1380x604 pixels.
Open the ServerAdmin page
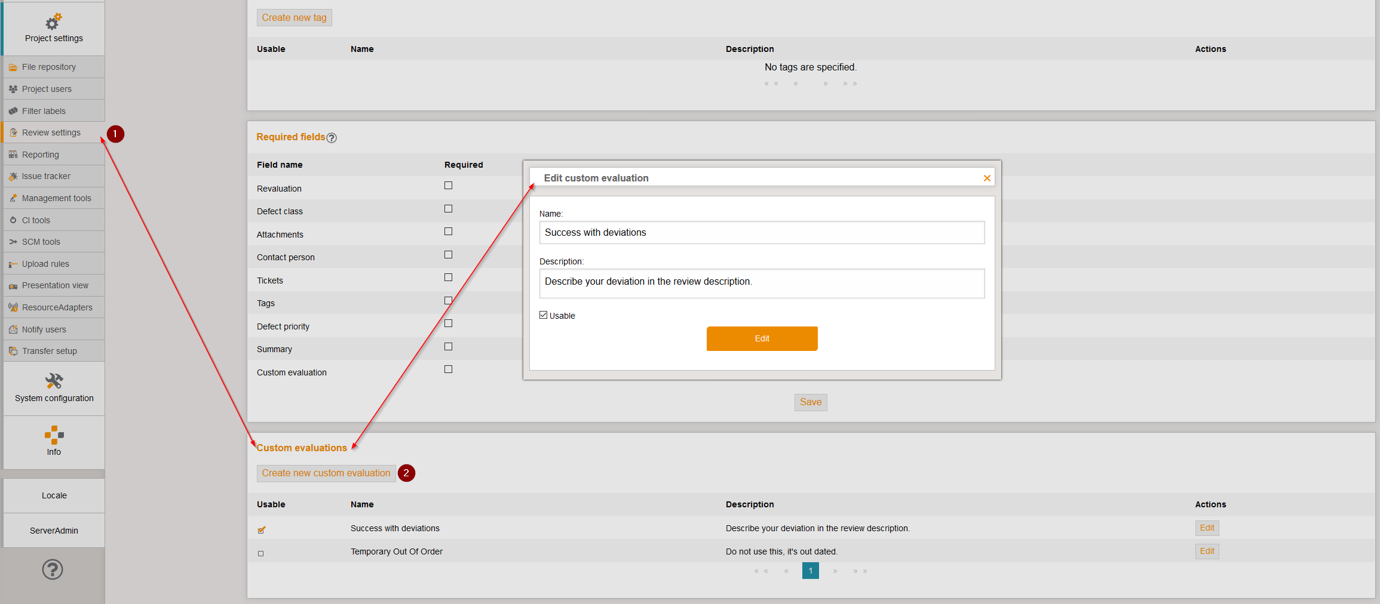point(54,530)
